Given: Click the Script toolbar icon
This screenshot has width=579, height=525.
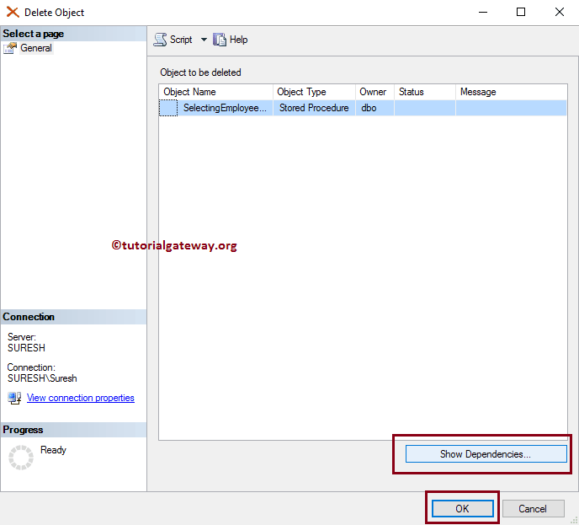Looking at the screenshot, I should pos(160,40).
